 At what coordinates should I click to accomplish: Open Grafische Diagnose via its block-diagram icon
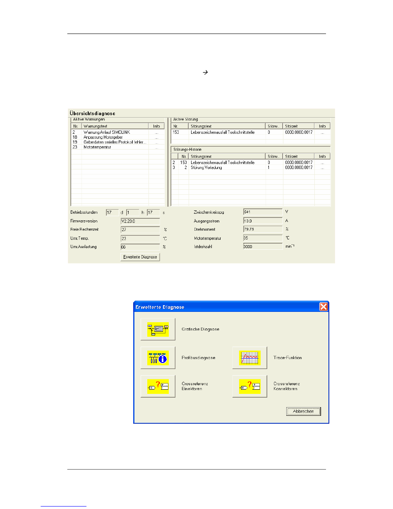click(158, 329)
